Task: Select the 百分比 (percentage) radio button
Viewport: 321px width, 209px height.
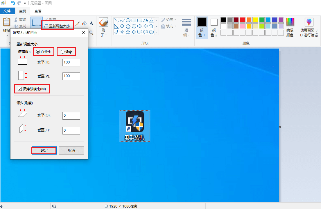Action: 38,52
